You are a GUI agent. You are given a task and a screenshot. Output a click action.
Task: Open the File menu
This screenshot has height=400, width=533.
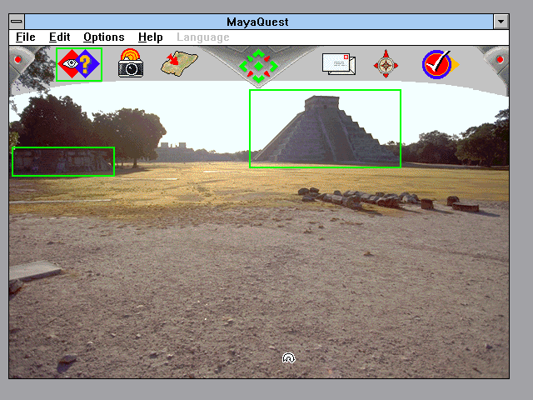[x=26, y=37]
